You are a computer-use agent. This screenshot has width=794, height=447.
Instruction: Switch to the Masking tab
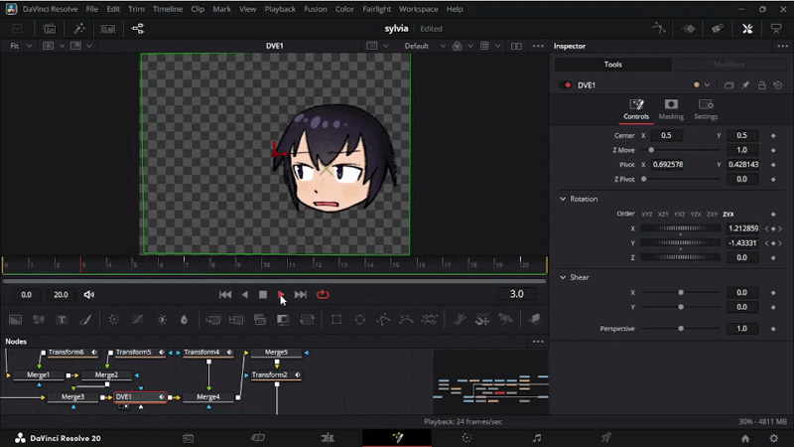click(671, 109)
